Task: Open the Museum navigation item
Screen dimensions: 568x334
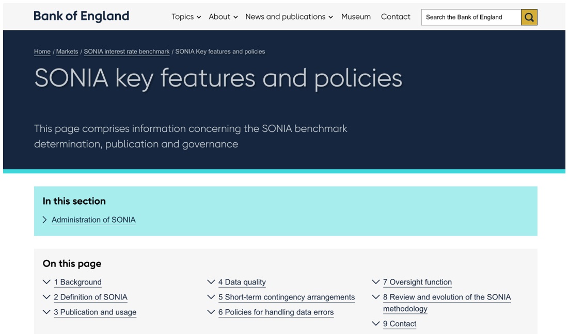Action: pyautogui.click(x=356, y=17)
